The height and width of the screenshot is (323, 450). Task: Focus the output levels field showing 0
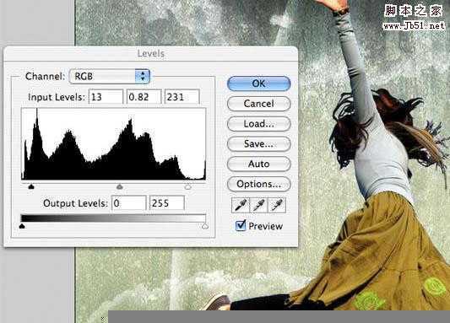(x=129, y=203)
